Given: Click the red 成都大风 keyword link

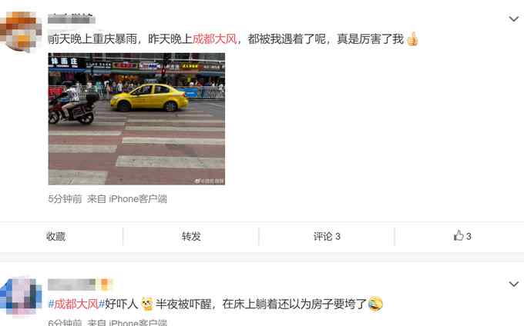Looking at the screenshot, I should click(214, 39).
